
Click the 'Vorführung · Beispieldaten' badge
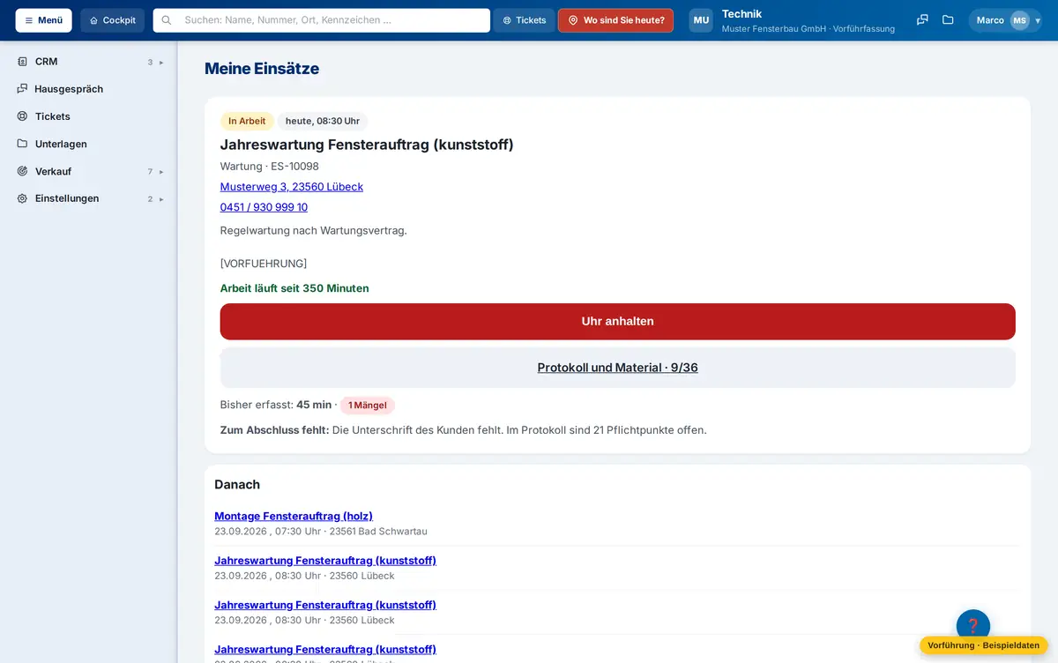[984, 645]
